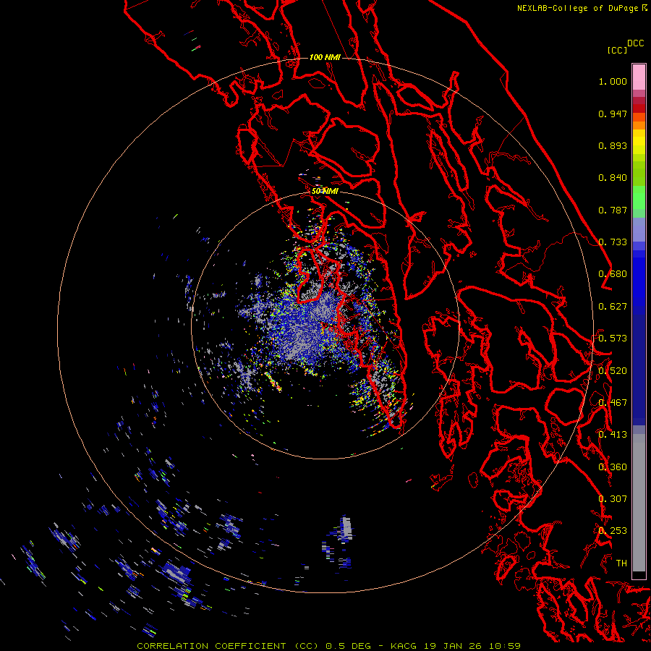Click the DCC label above the color scale

tap(635, 43)
